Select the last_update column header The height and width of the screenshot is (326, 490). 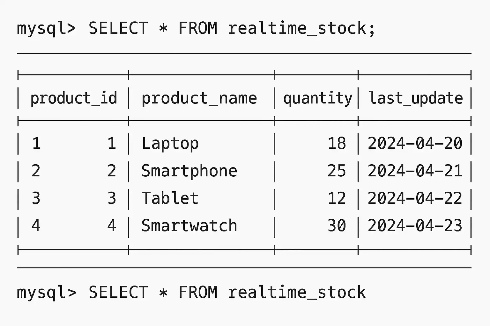[x=416, y=98]
